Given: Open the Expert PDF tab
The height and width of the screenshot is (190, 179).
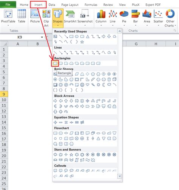Looking at the screenshot, I should tap(153, 5).
